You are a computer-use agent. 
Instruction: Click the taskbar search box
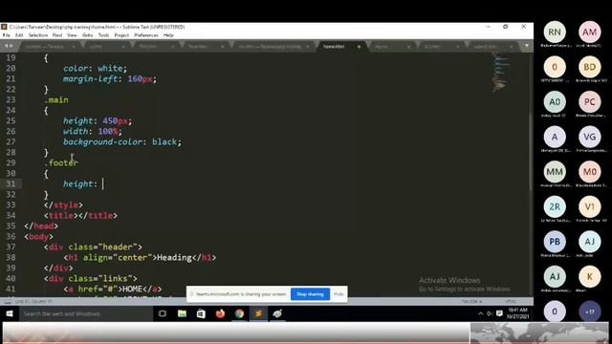click(85, 313)
